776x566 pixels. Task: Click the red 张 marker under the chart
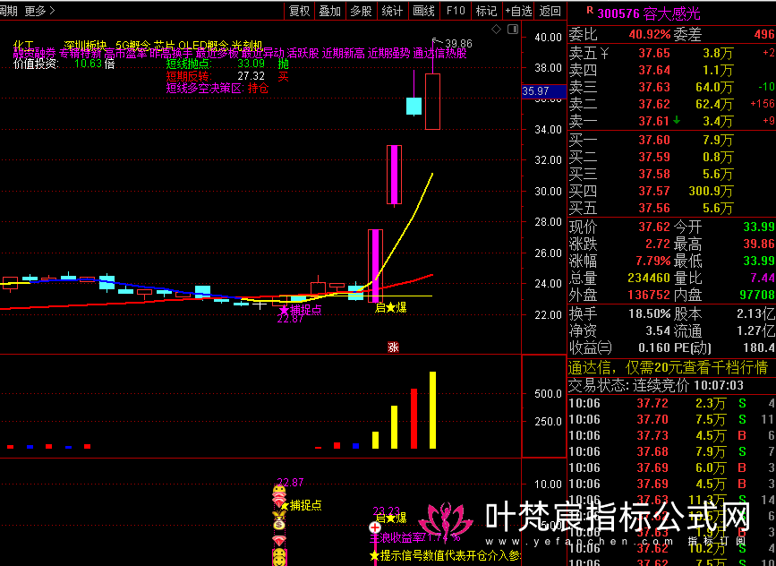394,347
